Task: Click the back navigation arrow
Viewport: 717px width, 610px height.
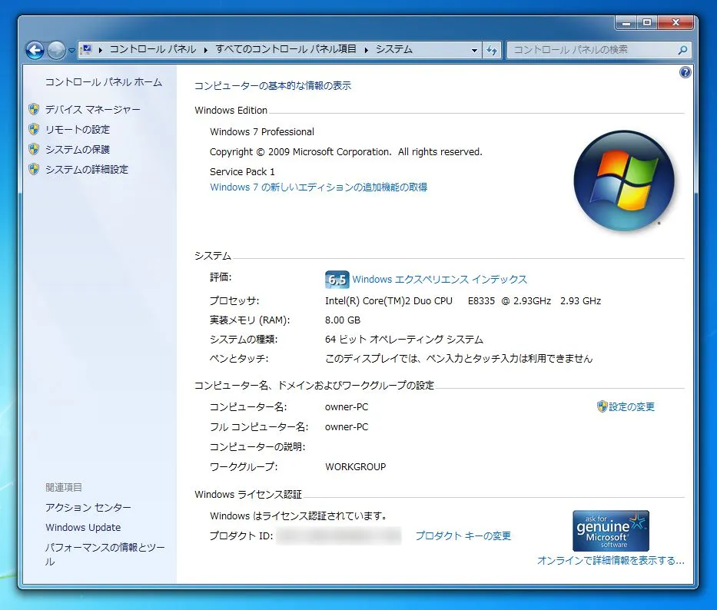Action: (35, 49)
